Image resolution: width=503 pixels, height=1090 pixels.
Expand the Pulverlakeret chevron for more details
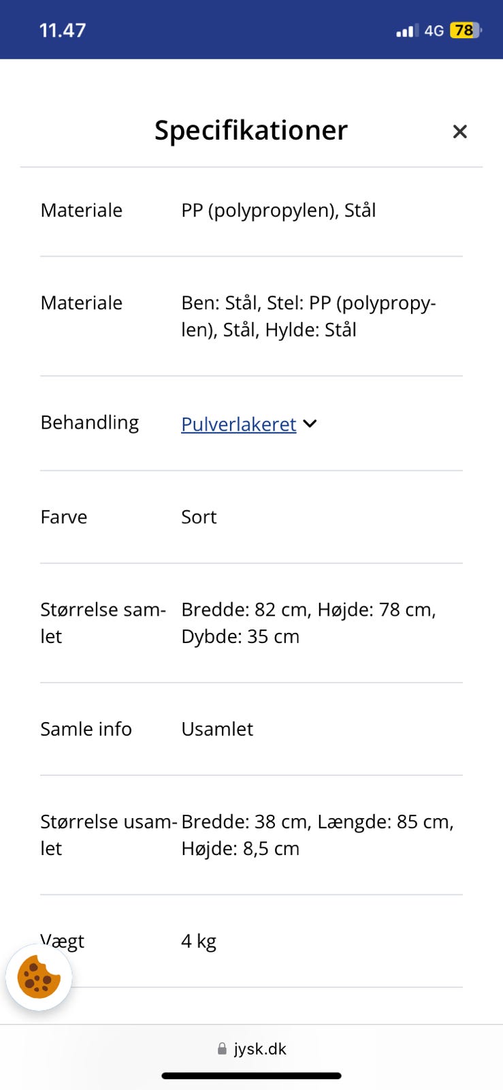point(310,424)
